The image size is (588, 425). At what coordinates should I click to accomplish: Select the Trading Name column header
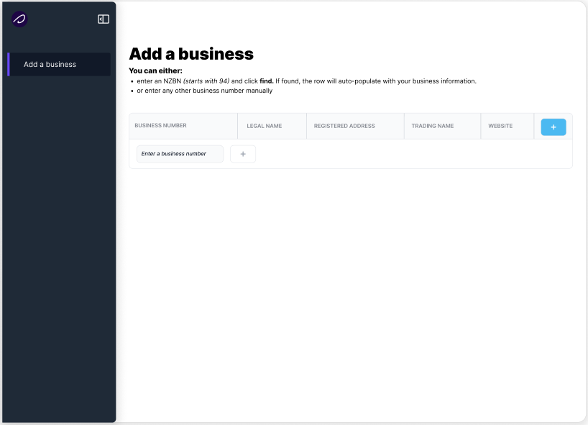click(432, 126)
